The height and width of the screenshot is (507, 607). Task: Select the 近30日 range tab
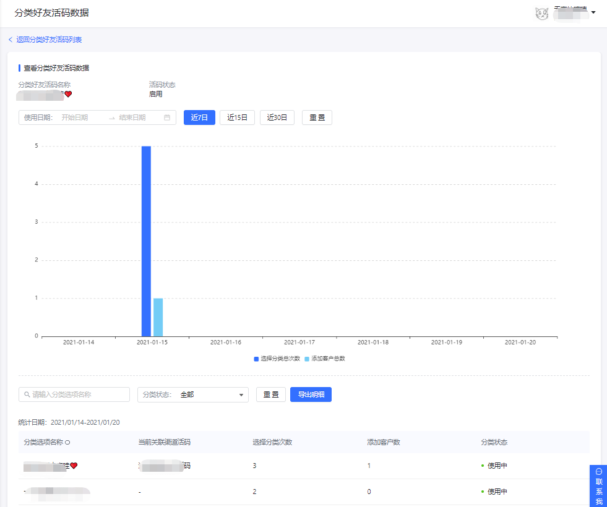(277, 117)
